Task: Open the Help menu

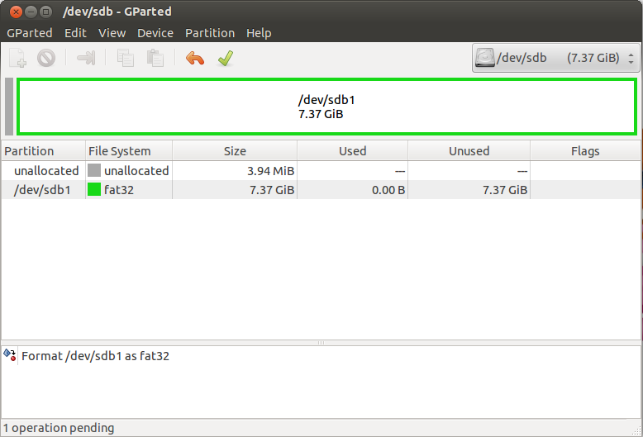Action: 259,33
